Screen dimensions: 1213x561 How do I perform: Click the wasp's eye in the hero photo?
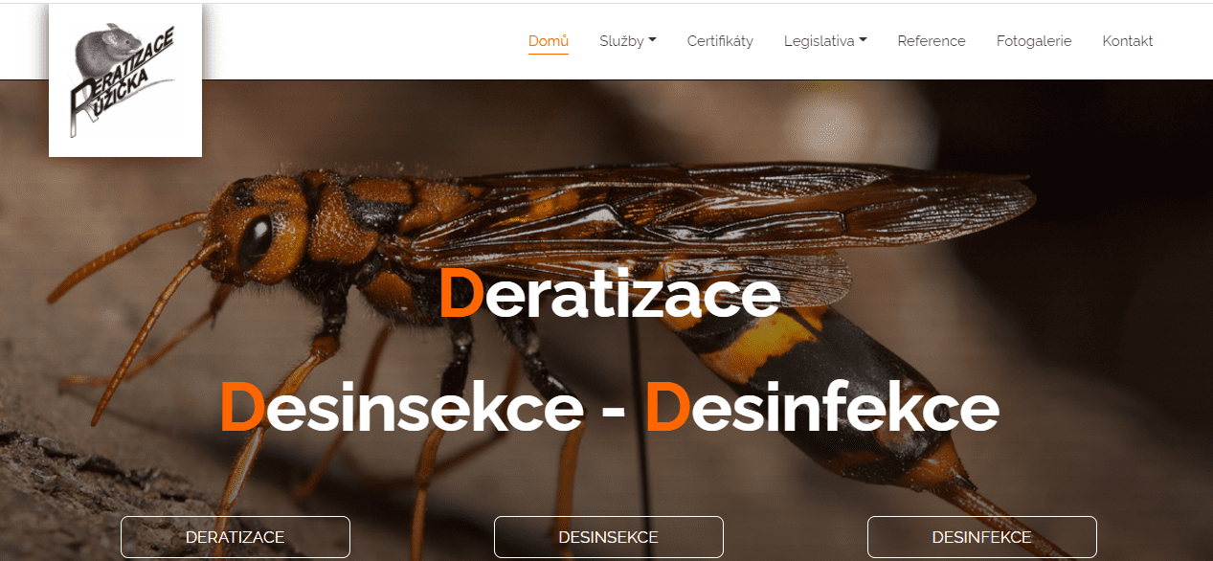click(255, 238)
